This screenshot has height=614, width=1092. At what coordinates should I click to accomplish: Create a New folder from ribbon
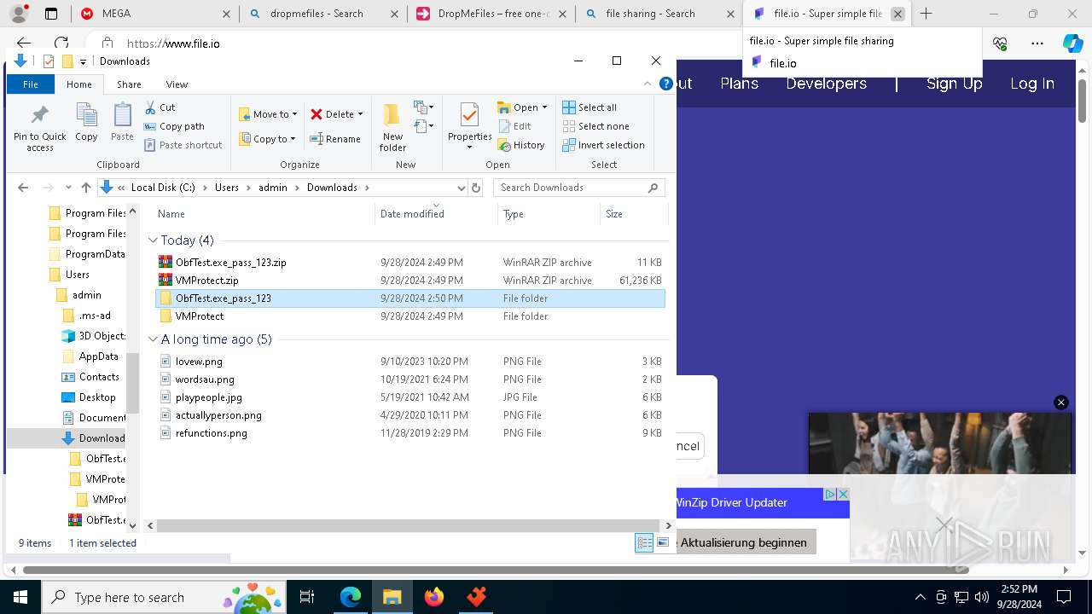[x=392, y=128]
